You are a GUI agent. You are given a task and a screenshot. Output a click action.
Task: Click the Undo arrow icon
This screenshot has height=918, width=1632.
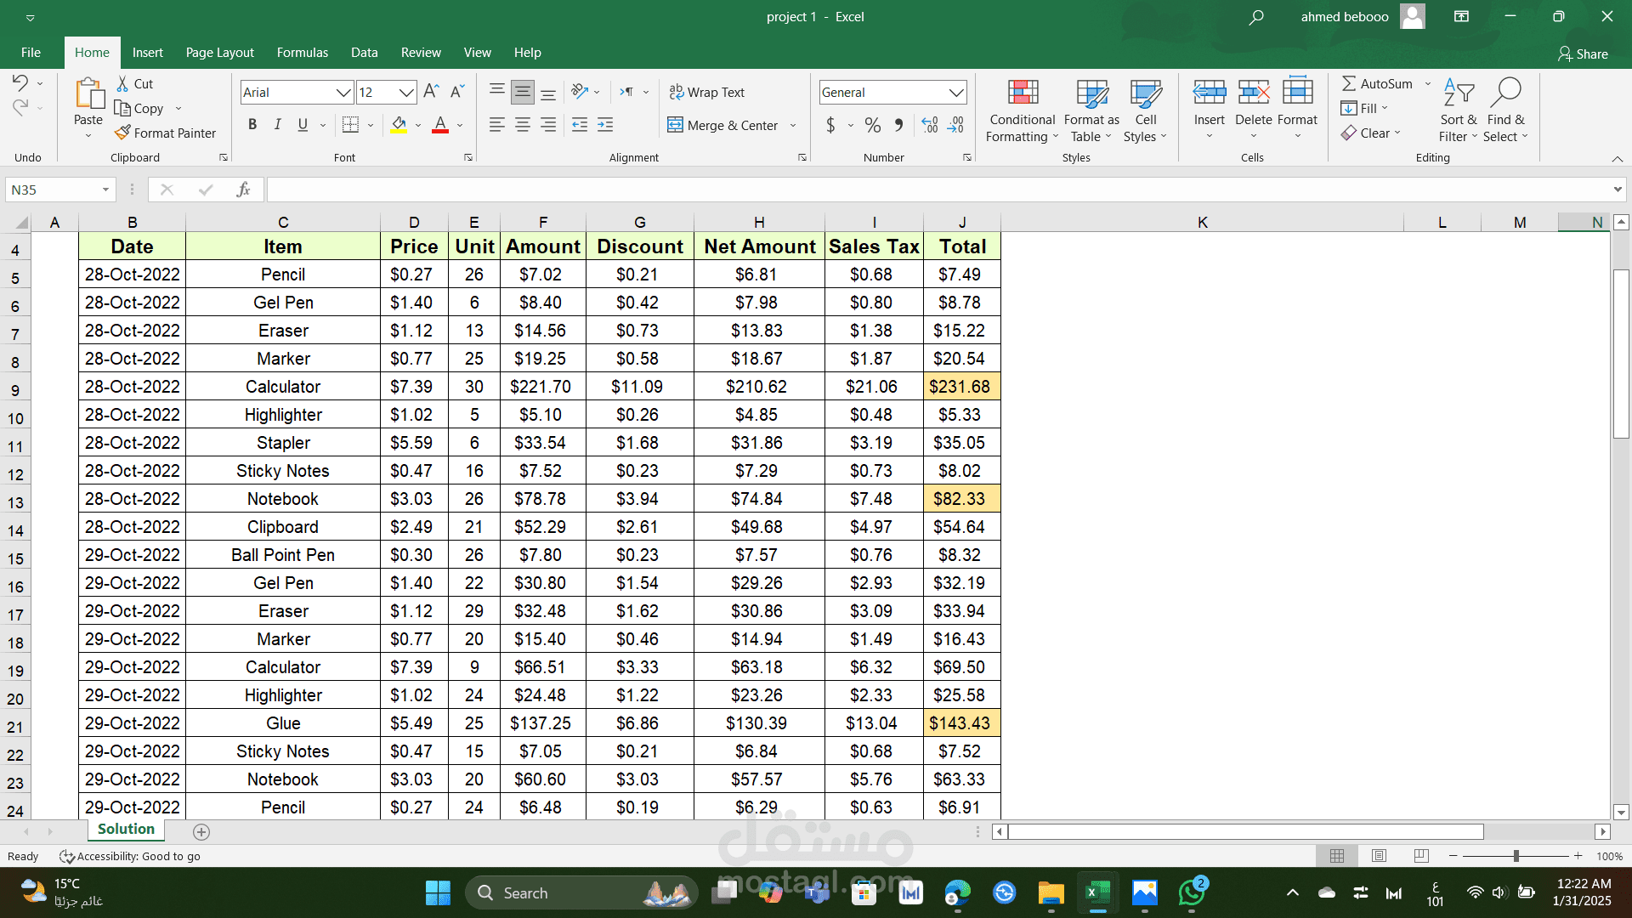pyautogui.click(x=20, y=82)
